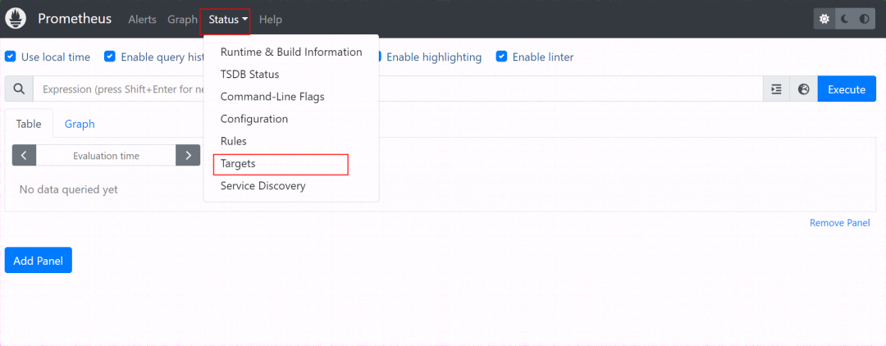Click the Evaluation time field
Viewport: 886px width, 346px height.
106,155
